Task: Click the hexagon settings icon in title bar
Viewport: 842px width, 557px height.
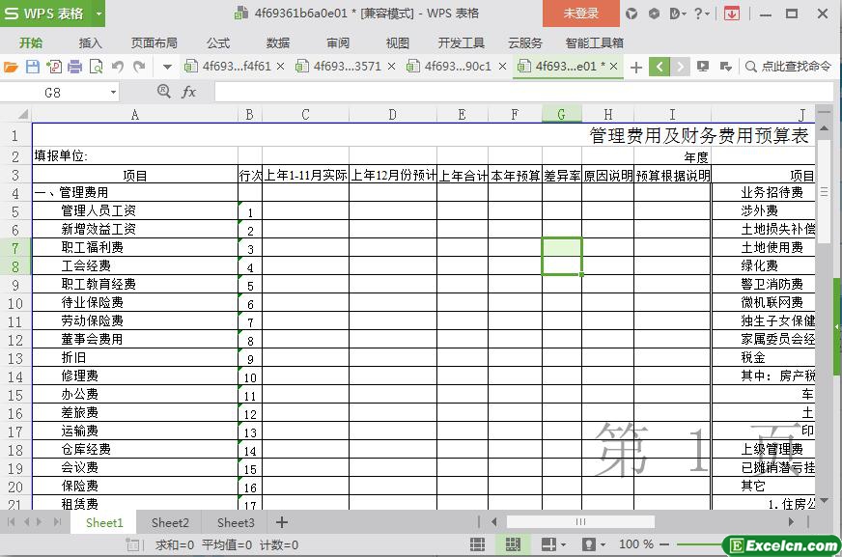Action: tap(654, 14)
